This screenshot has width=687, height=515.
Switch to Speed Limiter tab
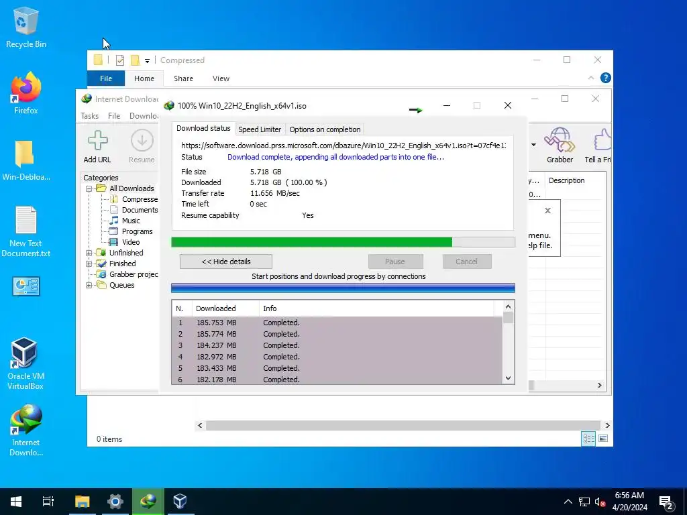point(260,129)
